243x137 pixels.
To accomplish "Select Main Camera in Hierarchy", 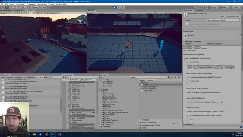I will coord(76,112).
